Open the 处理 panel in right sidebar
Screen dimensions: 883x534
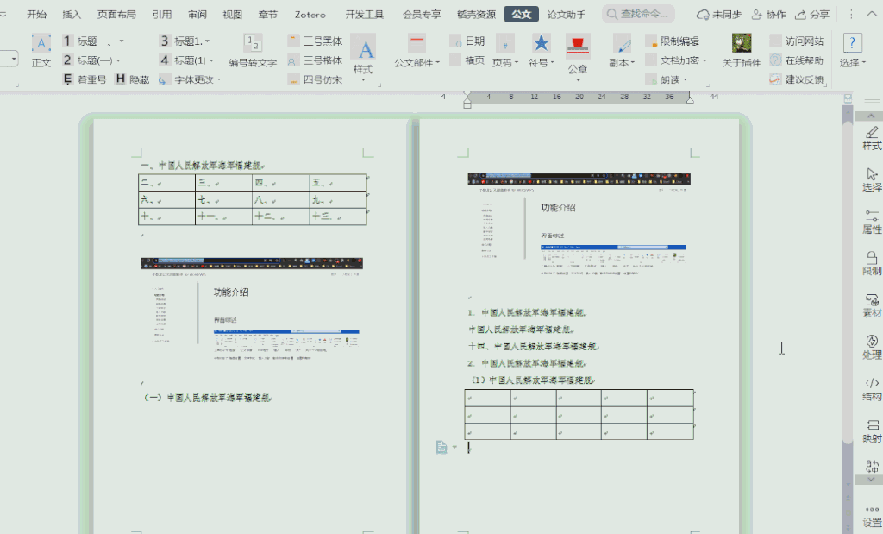pos(872,348)
